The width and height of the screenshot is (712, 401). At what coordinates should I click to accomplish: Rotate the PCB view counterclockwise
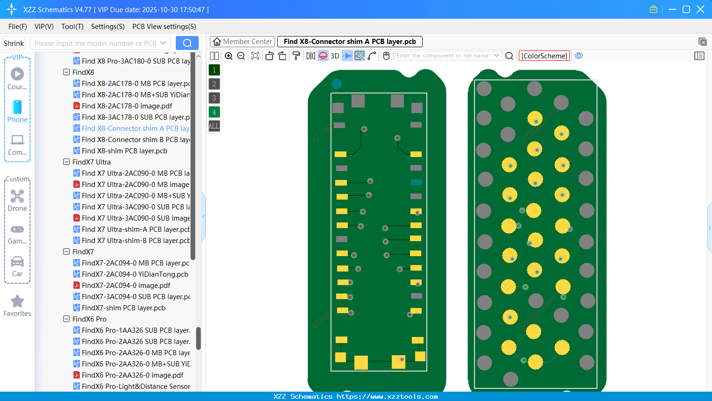click(269, 56)
